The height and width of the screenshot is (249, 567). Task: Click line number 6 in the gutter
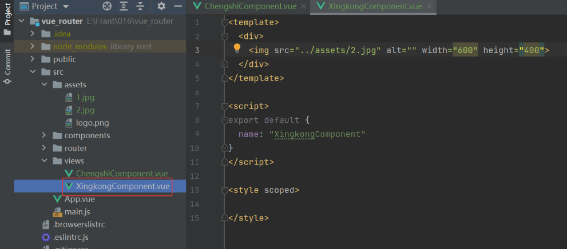197,93
